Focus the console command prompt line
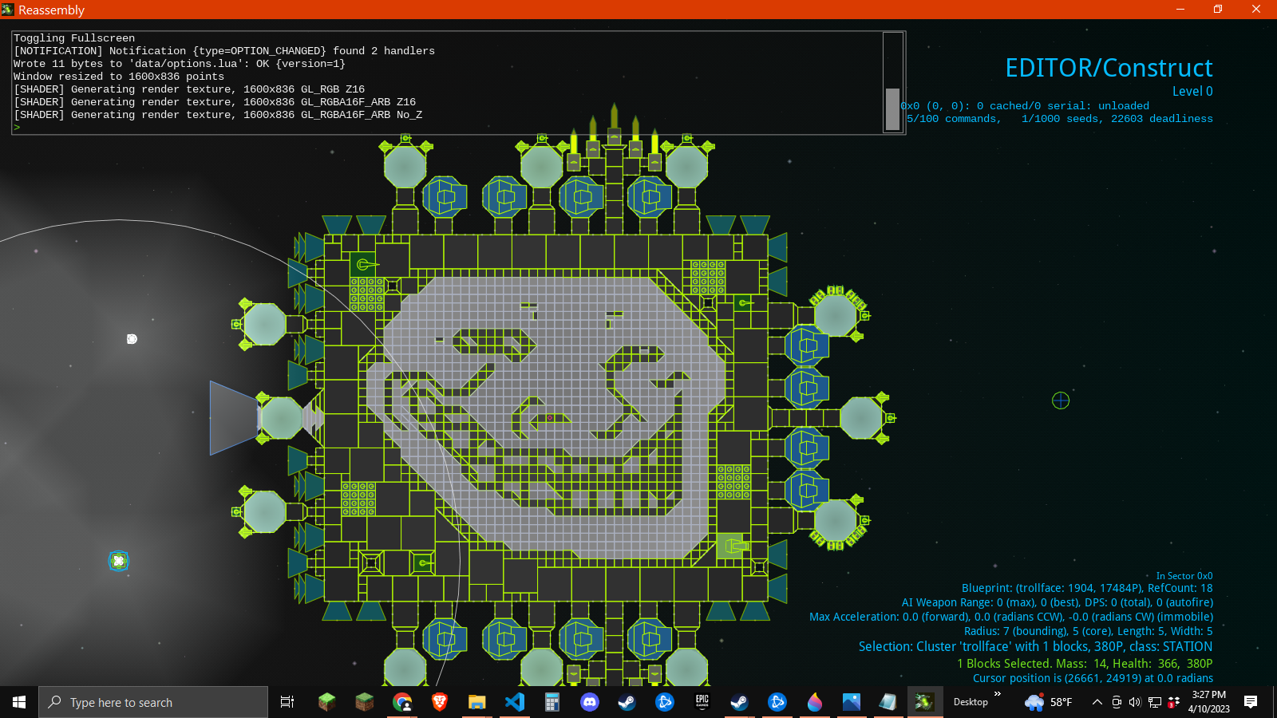The width and height of the screenshot is (1277, 718). pyautogui.click(x=447, y=128)
